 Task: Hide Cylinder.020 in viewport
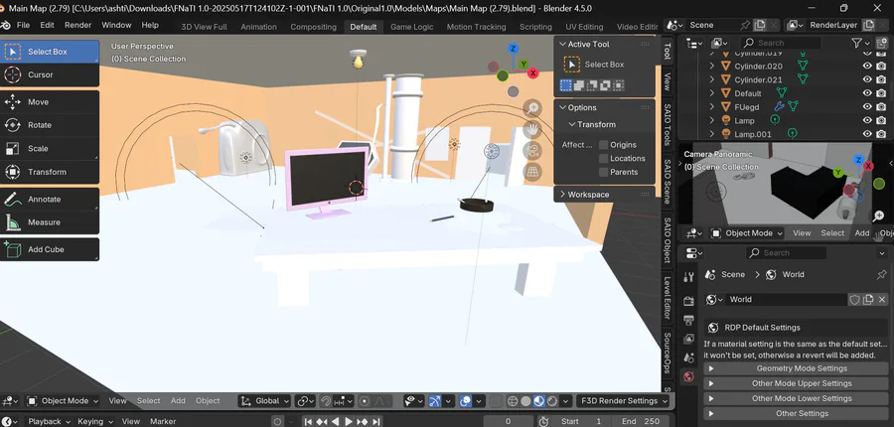pyautogui.click(x=867, y=67)
